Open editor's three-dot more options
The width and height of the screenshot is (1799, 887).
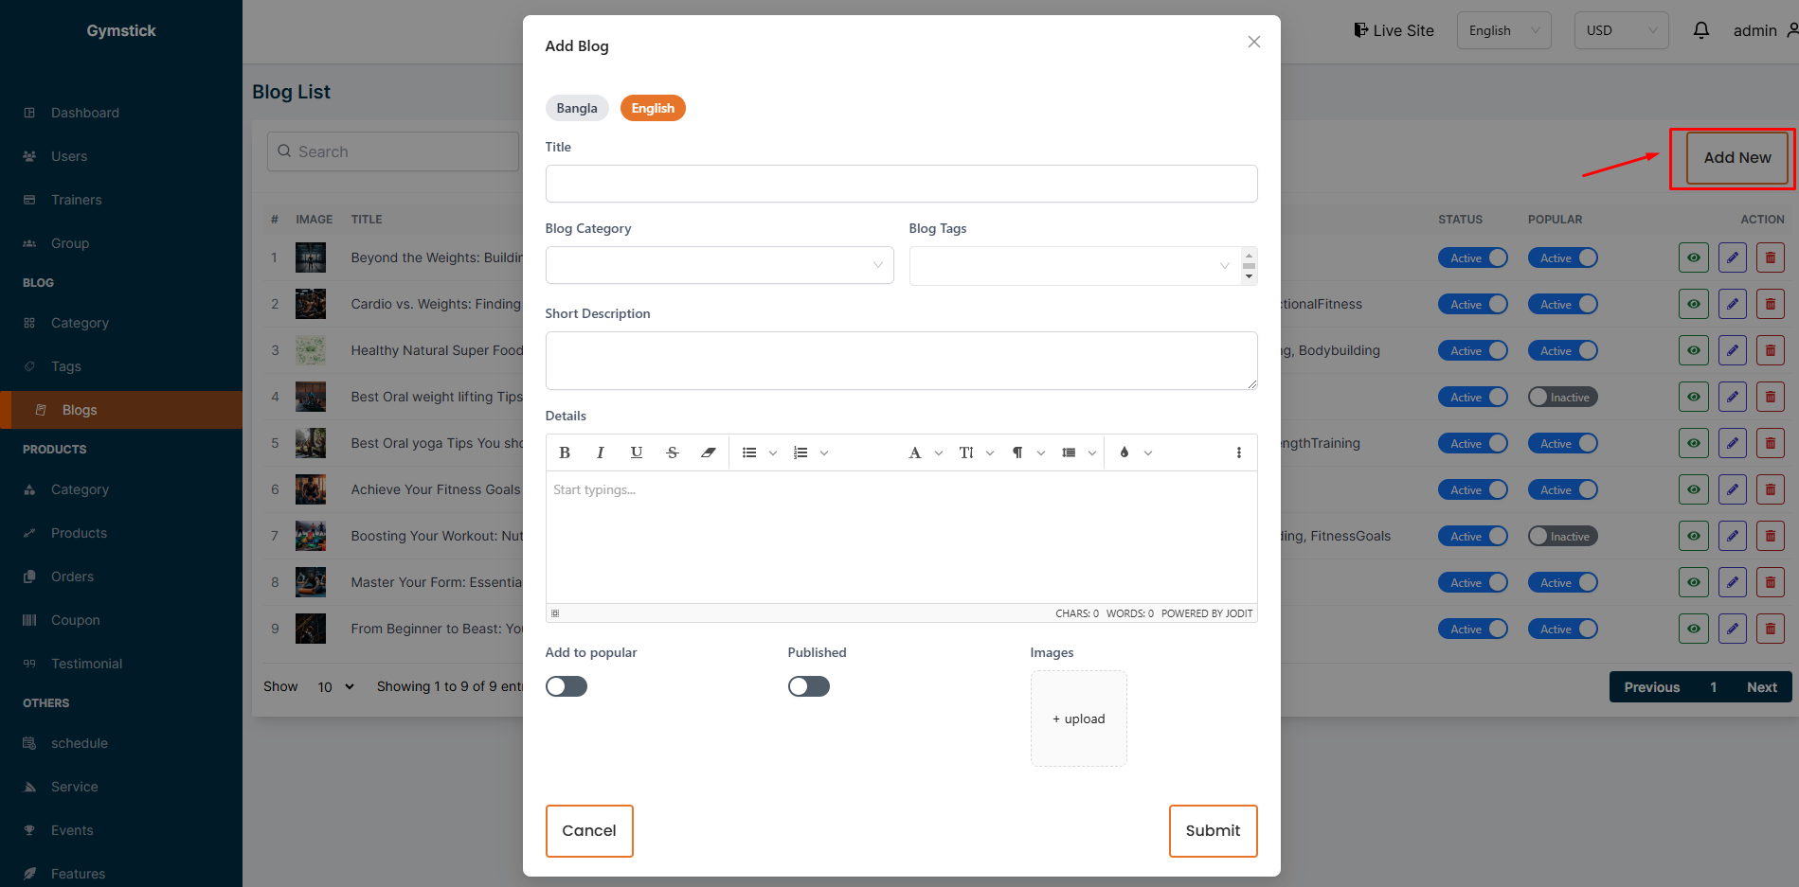pos(1238,452)
